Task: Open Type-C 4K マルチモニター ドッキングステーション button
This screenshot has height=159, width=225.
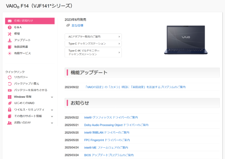Action: [93, 52]
